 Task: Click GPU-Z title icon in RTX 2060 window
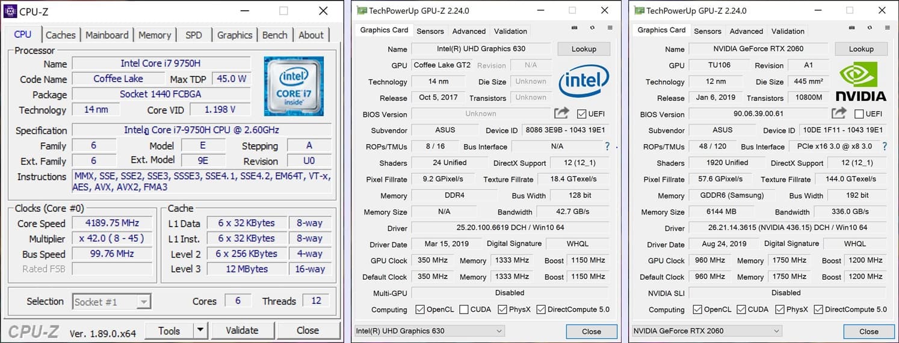pyautogui.click(x=638, y=11)
